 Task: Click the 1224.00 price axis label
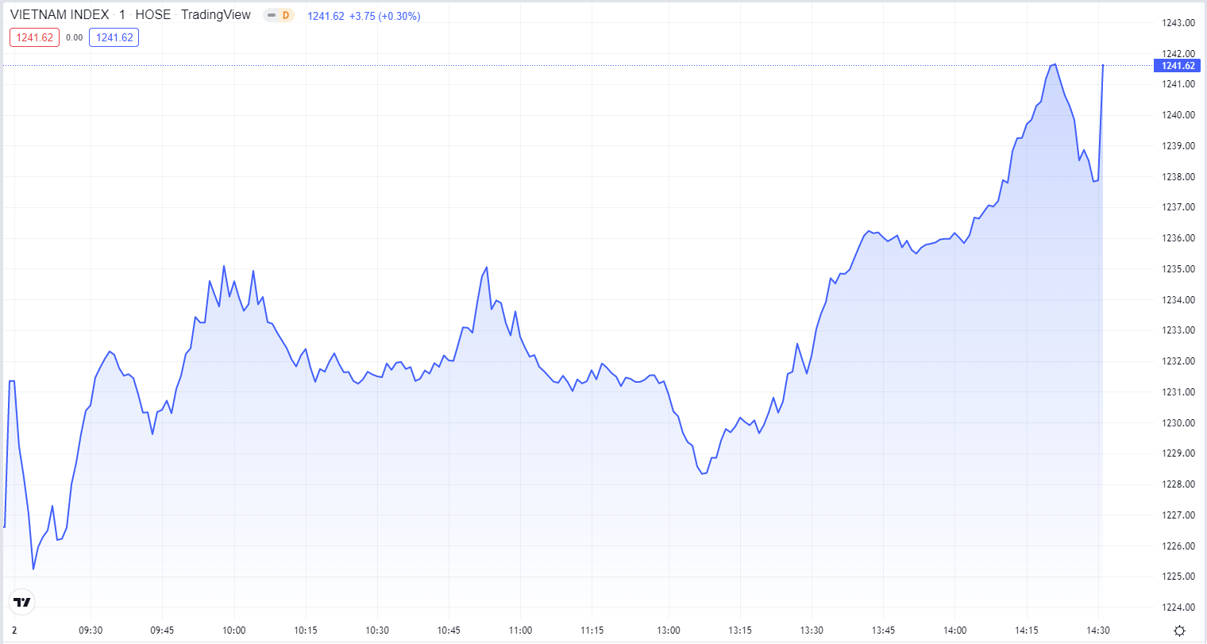tap(1178, 607)
